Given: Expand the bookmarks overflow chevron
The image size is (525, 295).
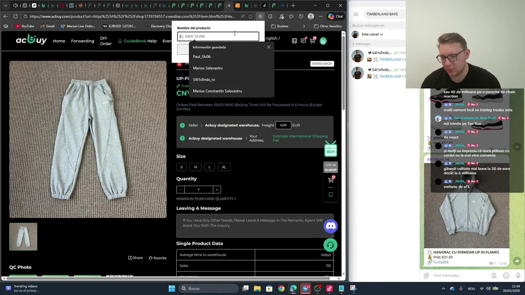Looking at the screenshot, I should (304, 26).
